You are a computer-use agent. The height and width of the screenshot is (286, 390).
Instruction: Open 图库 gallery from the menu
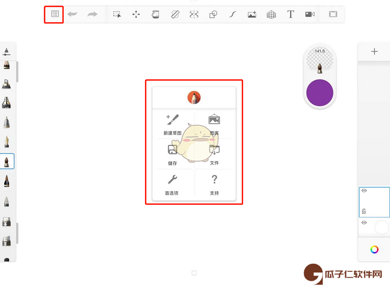[214, 125]
